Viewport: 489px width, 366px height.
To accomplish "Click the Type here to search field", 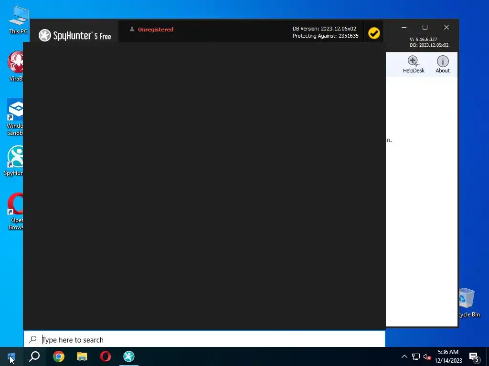I will point(204,339).
